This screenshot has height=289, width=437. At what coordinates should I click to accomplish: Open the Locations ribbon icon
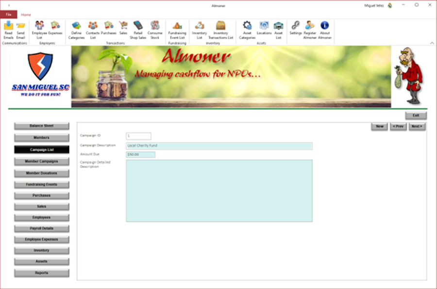coord(264,28)
